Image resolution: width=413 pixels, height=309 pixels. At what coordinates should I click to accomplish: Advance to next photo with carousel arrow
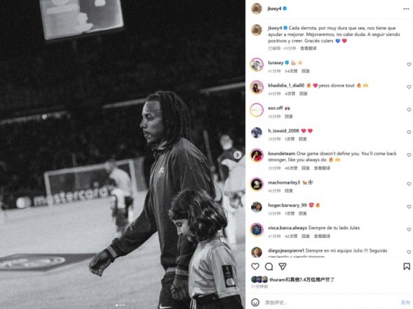[237, 155]
